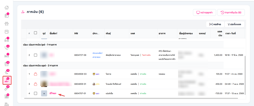Collapse the ห้องการเงิน ipd group row
This screenshot has height=106, width=254.
click(122, 44)
